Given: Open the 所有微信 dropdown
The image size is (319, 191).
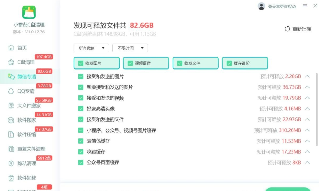Looking at the screenshot, I should pyautogui.click(x=91, y=48).
